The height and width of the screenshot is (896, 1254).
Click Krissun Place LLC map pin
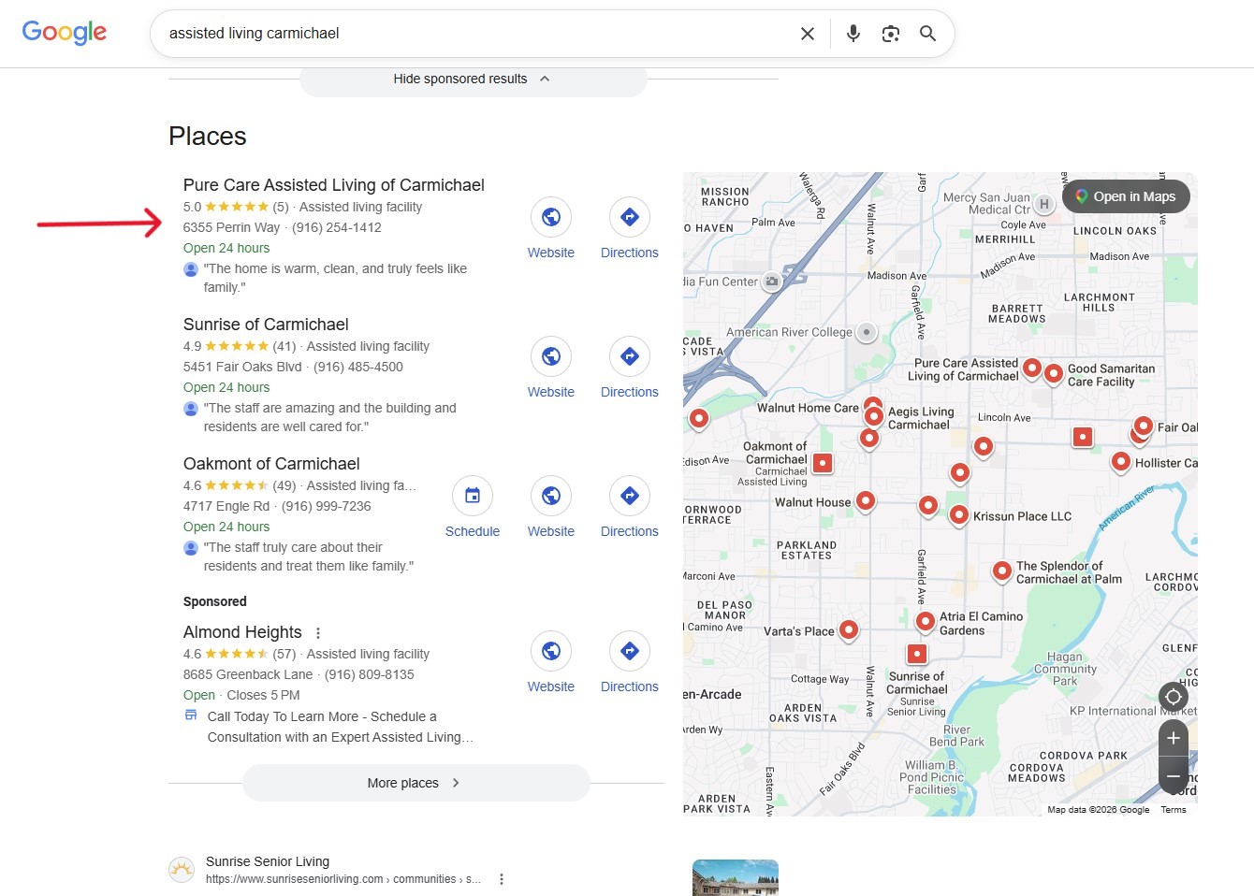[x=959, y=515]
